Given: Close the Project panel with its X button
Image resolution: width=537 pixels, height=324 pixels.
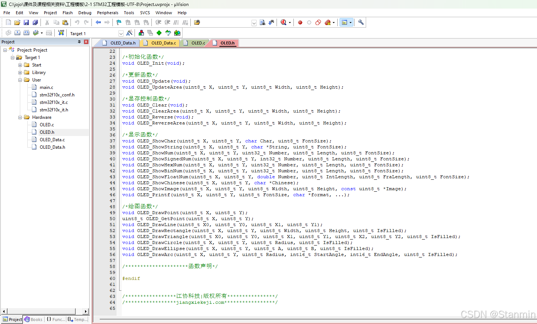Looking at the screenshot, I should [86, 42].
